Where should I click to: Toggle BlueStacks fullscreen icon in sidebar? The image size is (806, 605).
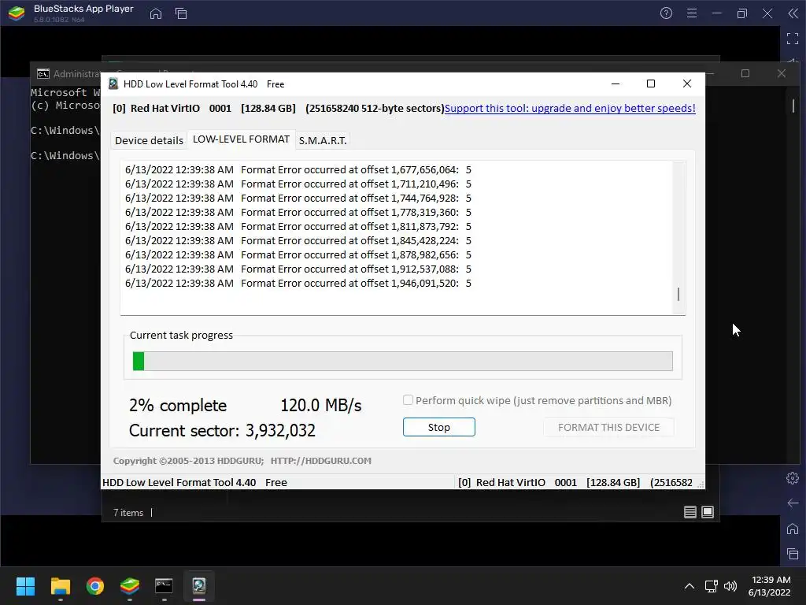pos(793,39)
